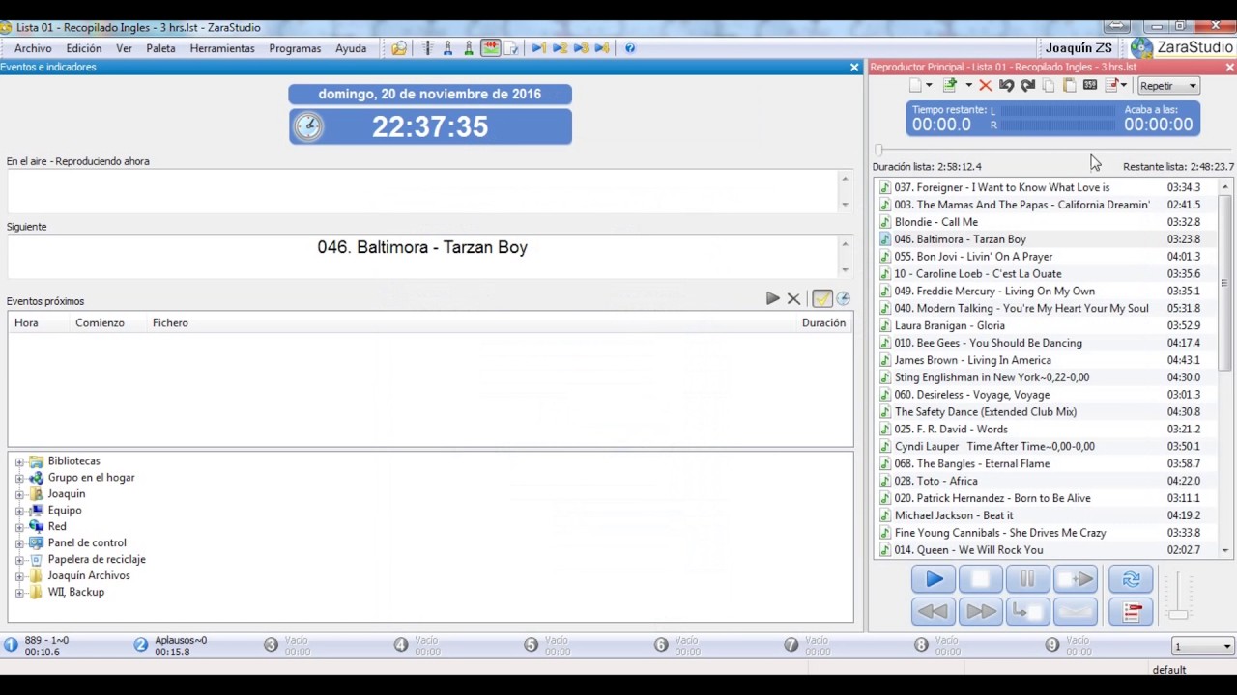The height and width of the screenshot is (695, 1237).
Task: Play the upcoming events arrow button
Action: coord(772,299)
